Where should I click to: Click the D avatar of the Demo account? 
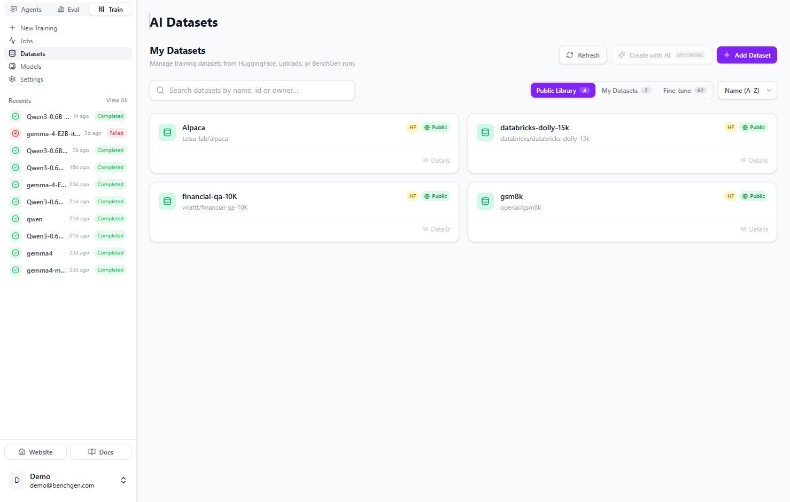coord(17,480)
